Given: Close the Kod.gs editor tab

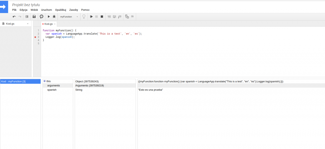Looking at the screenshot, I should (55, 24).
